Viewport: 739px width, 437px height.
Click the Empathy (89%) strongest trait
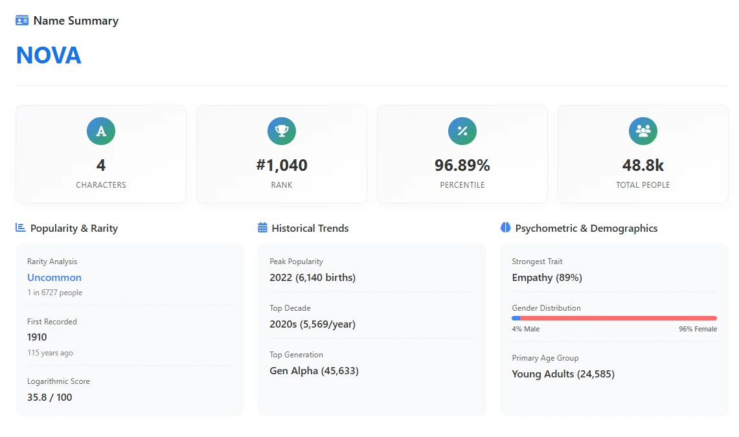point(547,278)
